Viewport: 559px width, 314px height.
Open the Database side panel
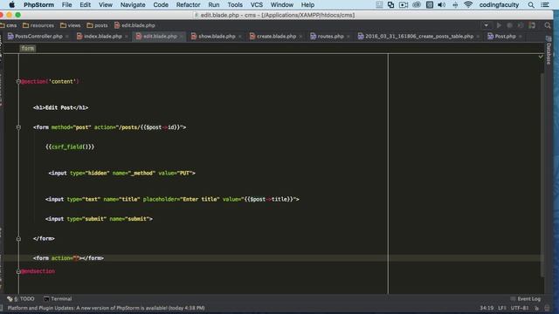pyautogui.click(x=549, y=50)
